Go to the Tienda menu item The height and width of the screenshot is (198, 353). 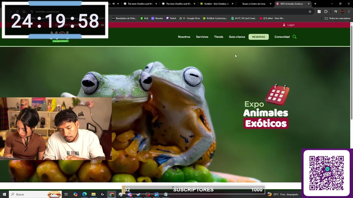(x=219, y=37)
